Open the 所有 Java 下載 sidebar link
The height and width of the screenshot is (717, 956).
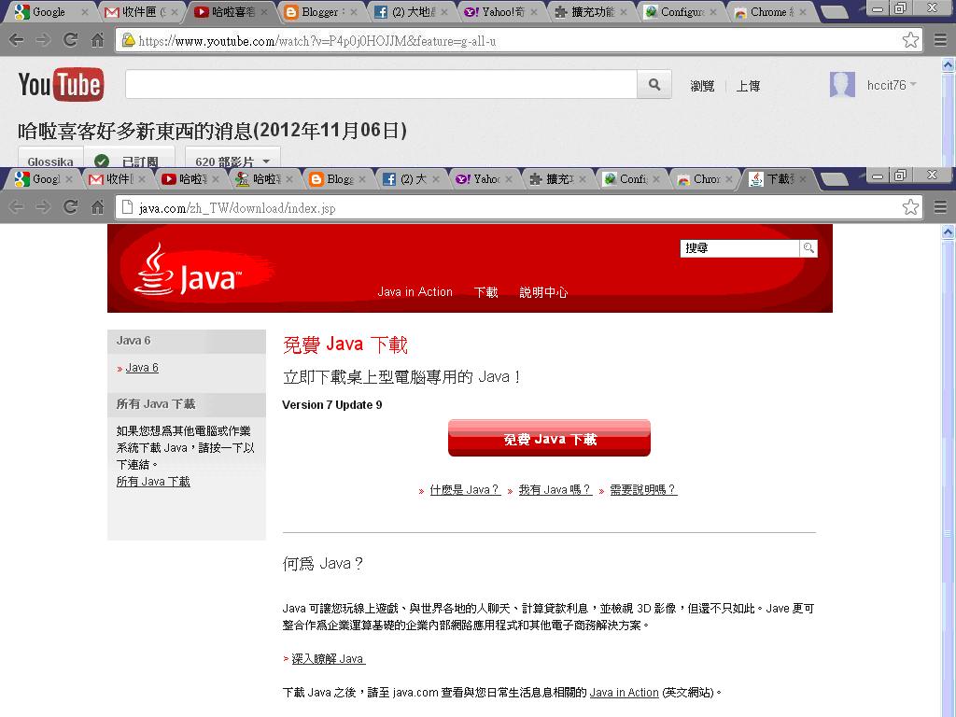(x=153, y=482)
